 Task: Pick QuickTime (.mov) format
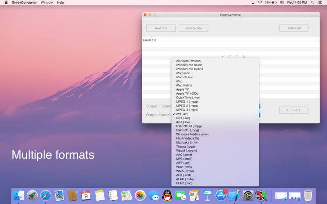click(215, 98)
